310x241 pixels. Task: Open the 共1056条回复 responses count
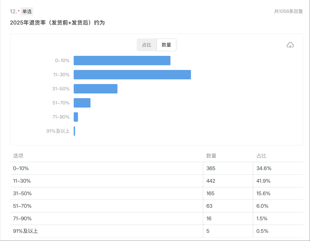[288, 12]
